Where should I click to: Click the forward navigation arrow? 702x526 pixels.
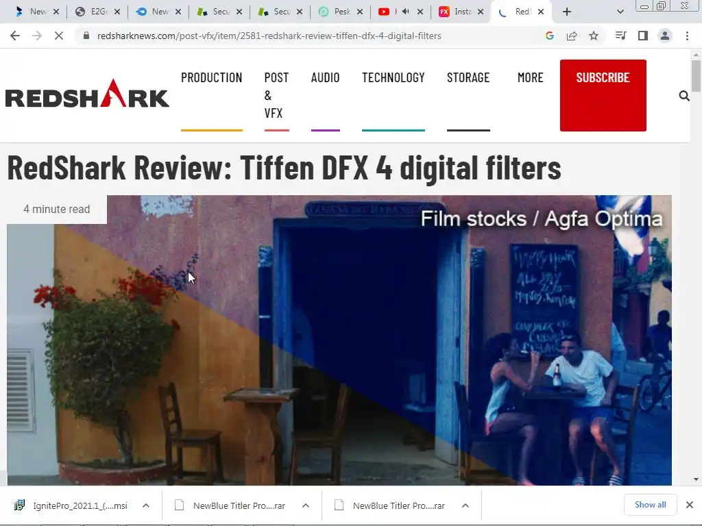point(37,36)
